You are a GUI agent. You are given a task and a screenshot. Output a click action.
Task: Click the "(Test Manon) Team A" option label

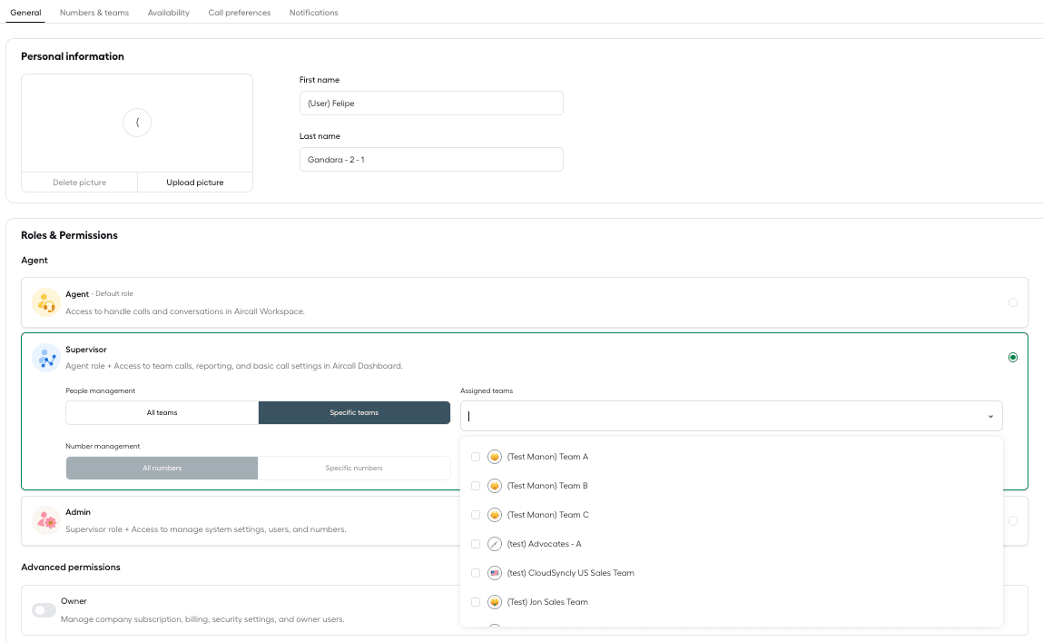[548, 457]
